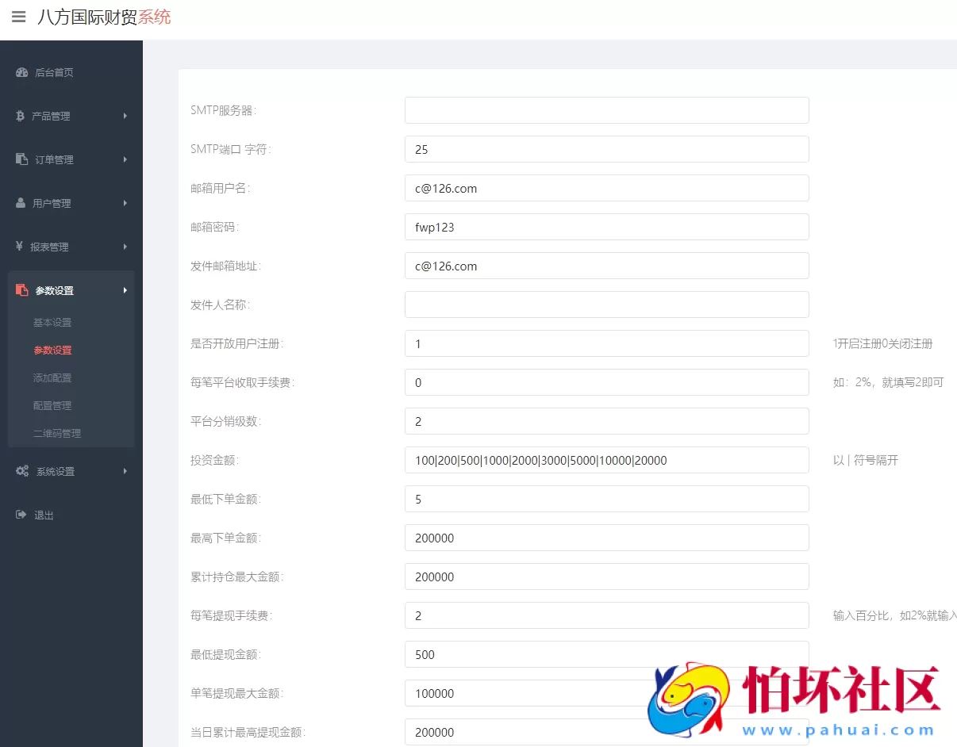Select the Bitcoin icon for 产品管理
The width and height of the screenshot is (957, 747).
click(21, 116)
